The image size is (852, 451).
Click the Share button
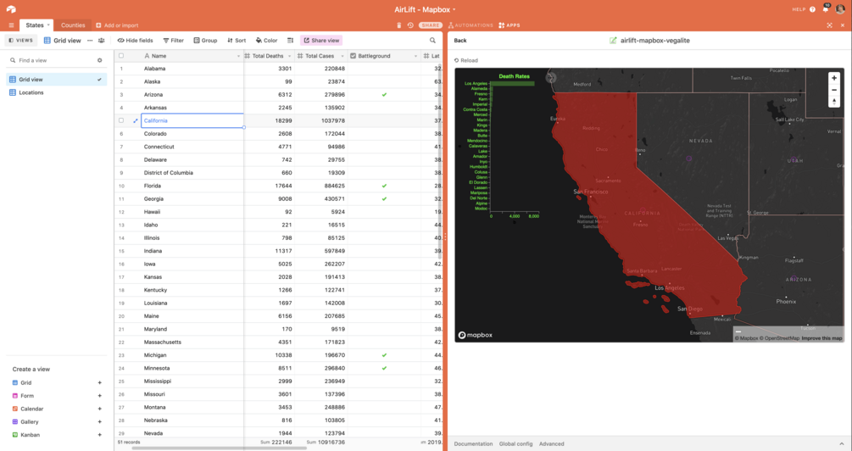[x=431, y=25]
